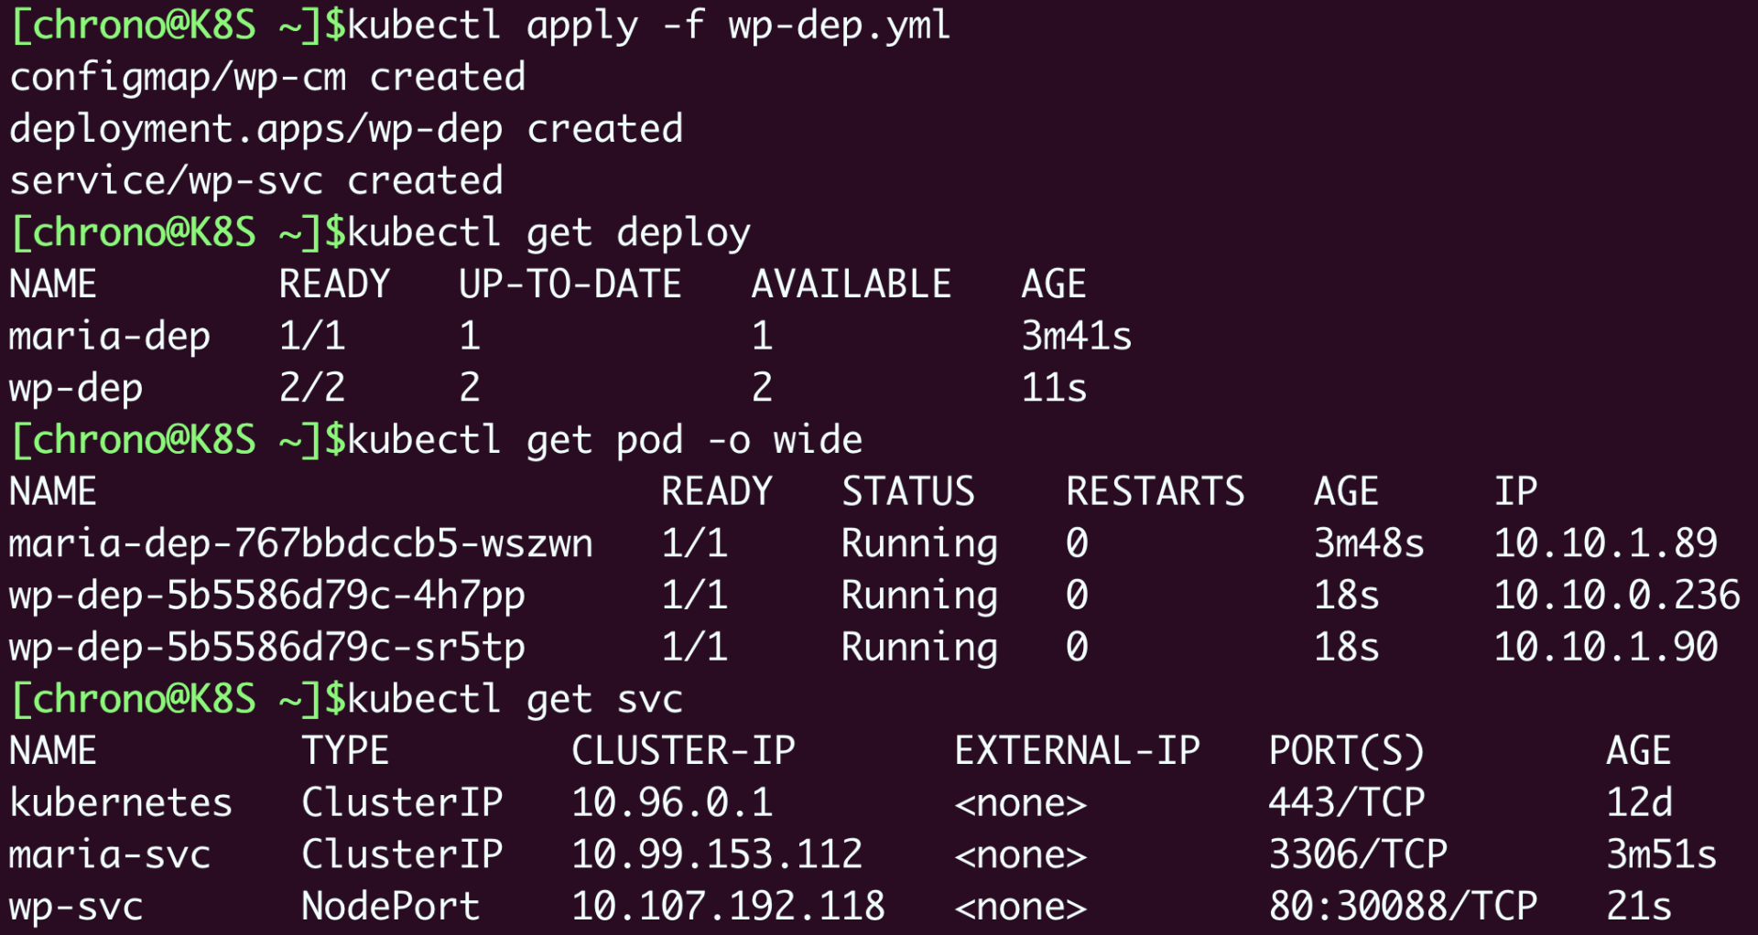Select the kubernetes service name
Image resolution: width=1758 pixels, height=935 pixels.
[x=121, y=803]
